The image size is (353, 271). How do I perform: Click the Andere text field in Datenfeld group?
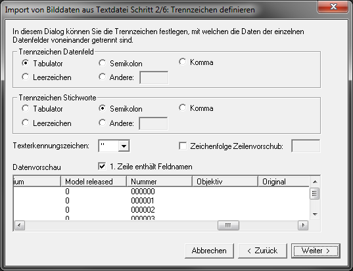coord(154,77)
